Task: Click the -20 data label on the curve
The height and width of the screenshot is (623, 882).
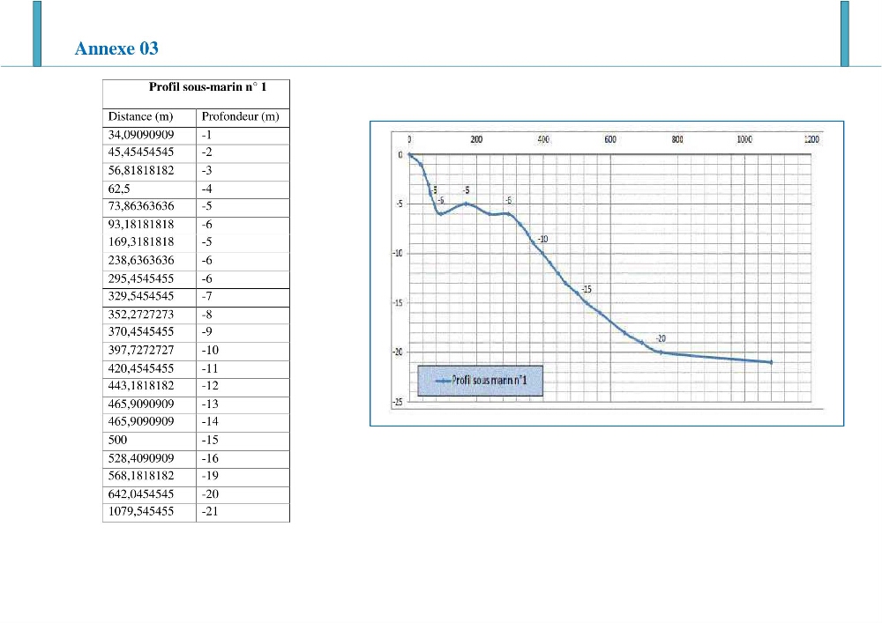Action: coord(661,338)
